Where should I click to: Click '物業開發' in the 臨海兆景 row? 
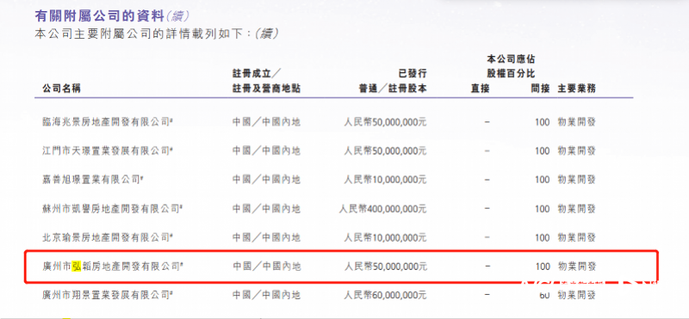point(576,122)
